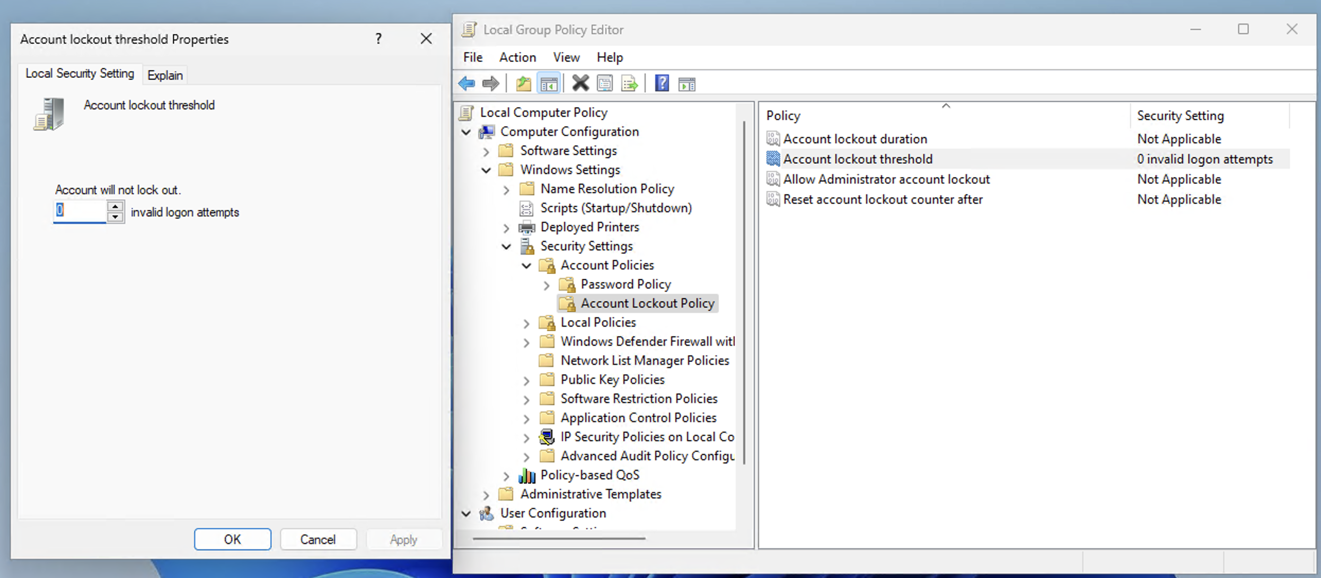The image size is (1321, 578).
Task: Expand the Password Policy tree node
Action: (547, 285)
